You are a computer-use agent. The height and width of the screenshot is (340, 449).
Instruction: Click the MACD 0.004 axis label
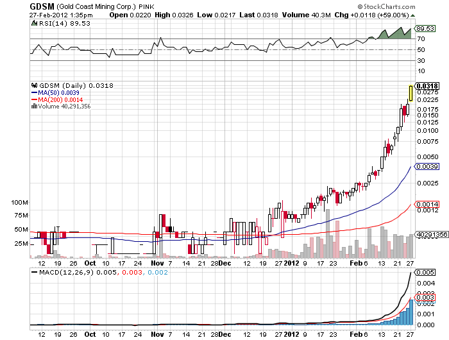point(426,284)
